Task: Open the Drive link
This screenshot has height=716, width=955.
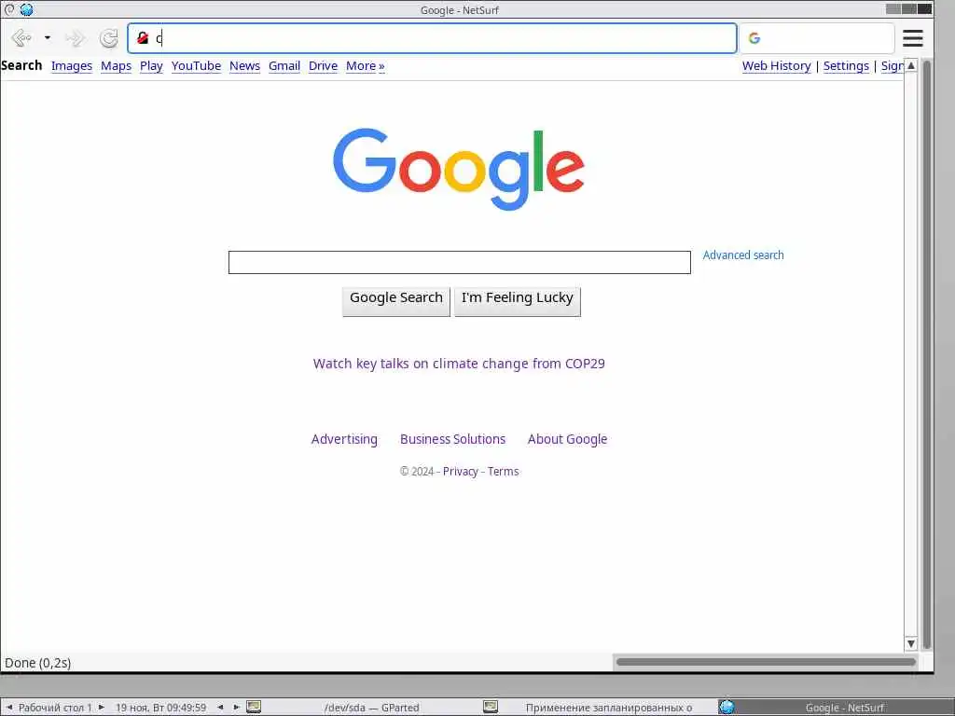Action: 323,66
